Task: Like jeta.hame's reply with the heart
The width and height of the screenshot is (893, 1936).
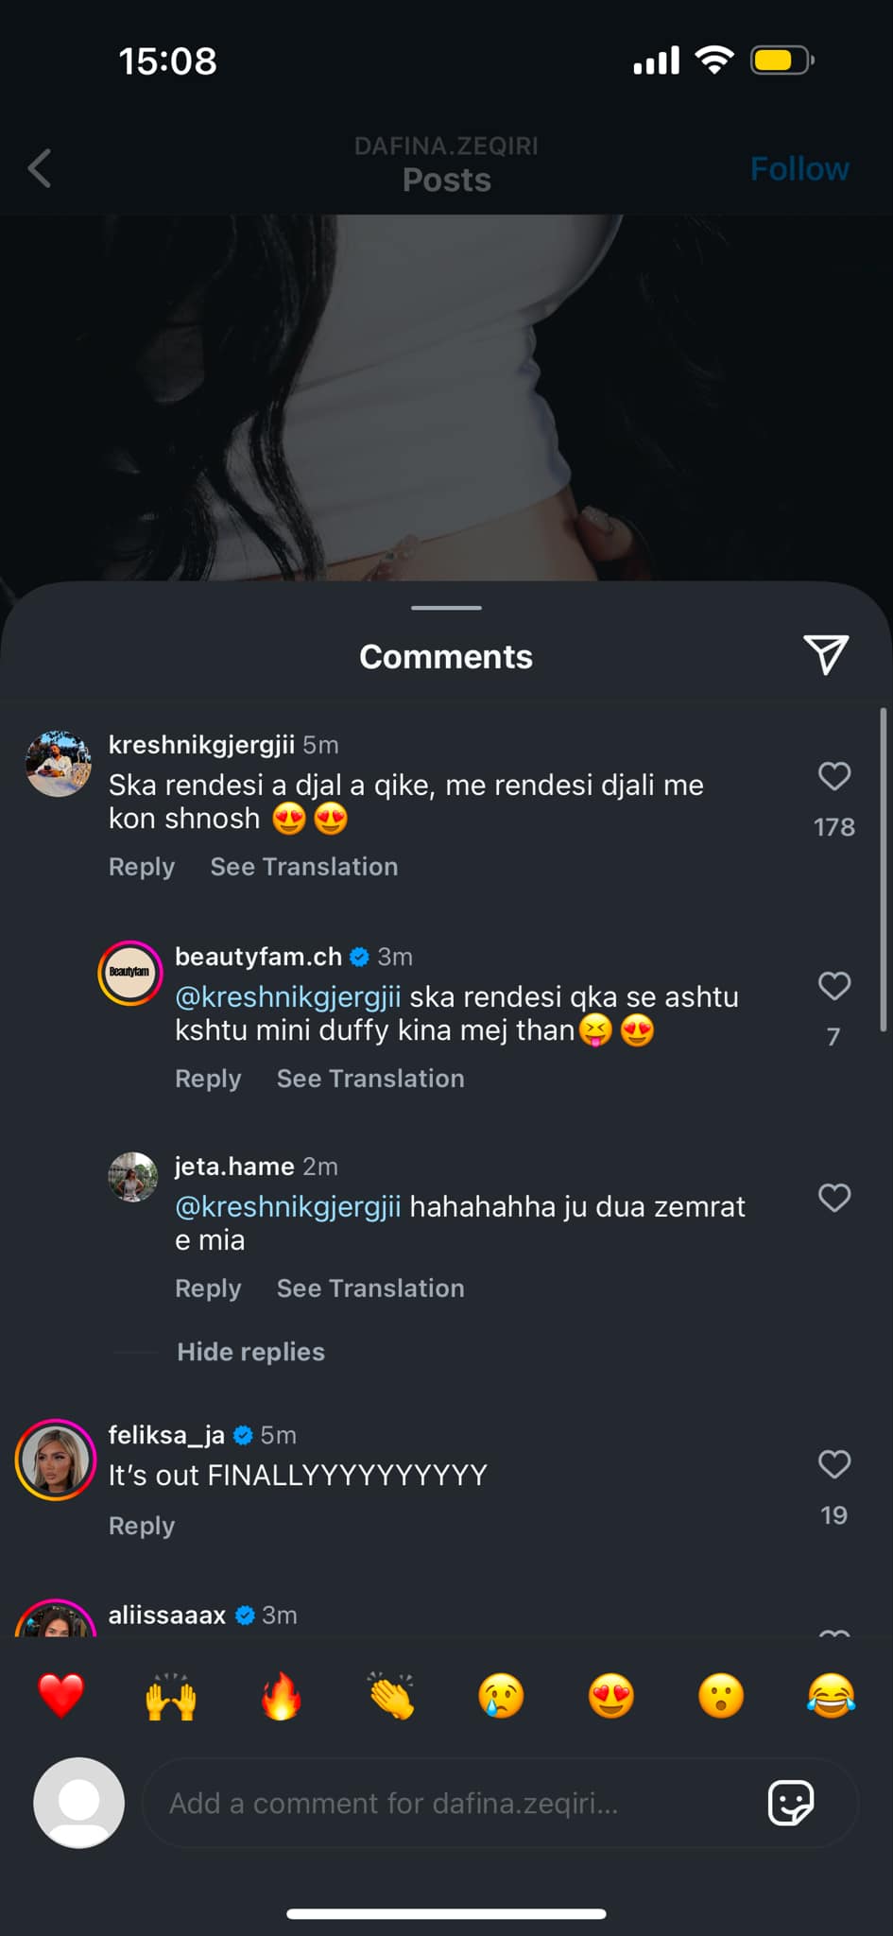Action: [x=833, y=1198]
